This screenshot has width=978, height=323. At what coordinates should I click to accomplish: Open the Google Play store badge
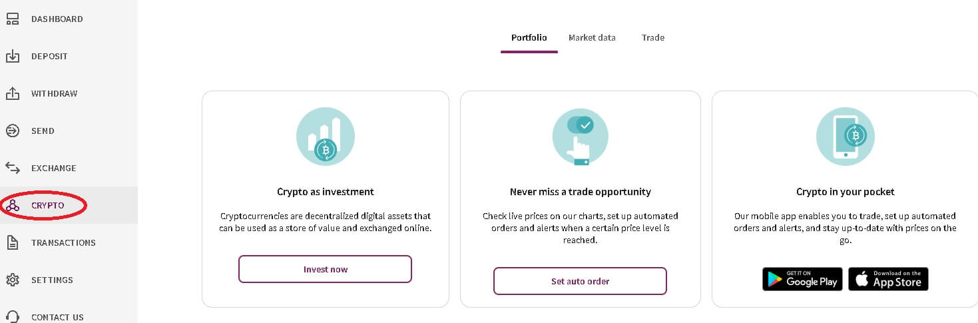click(x=802, y=279)
